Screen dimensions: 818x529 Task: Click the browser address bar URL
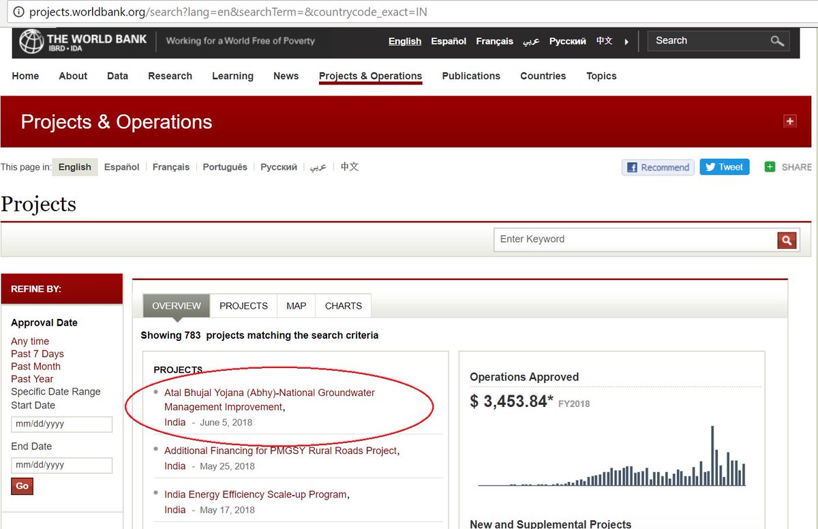pyautogui.click(x=228, y=12)
